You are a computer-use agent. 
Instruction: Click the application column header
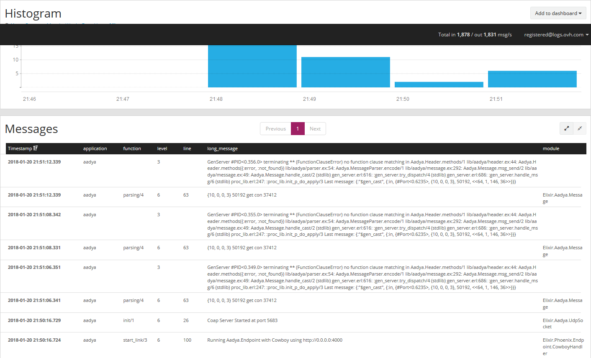point(95,148)
